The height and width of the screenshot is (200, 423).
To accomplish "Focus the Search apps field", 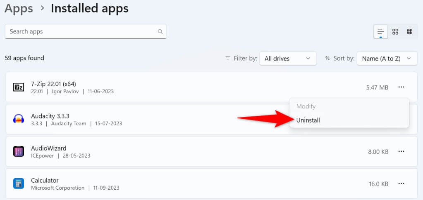I will [x=83, y=31].
